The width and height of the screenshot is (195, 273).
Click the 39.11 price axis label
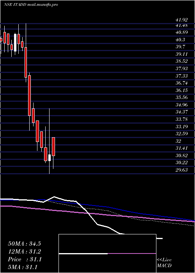182,54
